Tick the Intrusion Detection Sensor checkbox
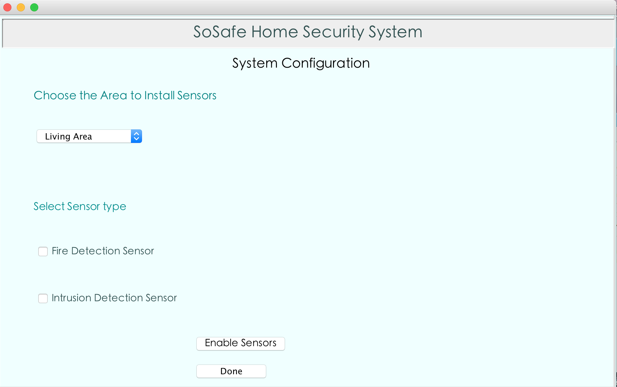Viewport: 617px width, 387px height. pyautogui.click(x=43, y=298)
